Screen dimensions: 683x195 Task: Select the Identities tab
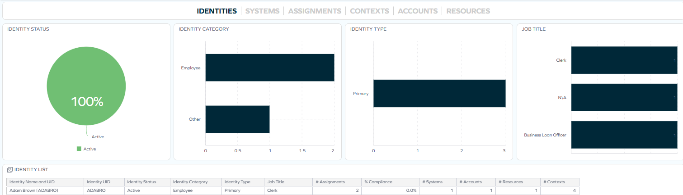(x=217, y=11)
